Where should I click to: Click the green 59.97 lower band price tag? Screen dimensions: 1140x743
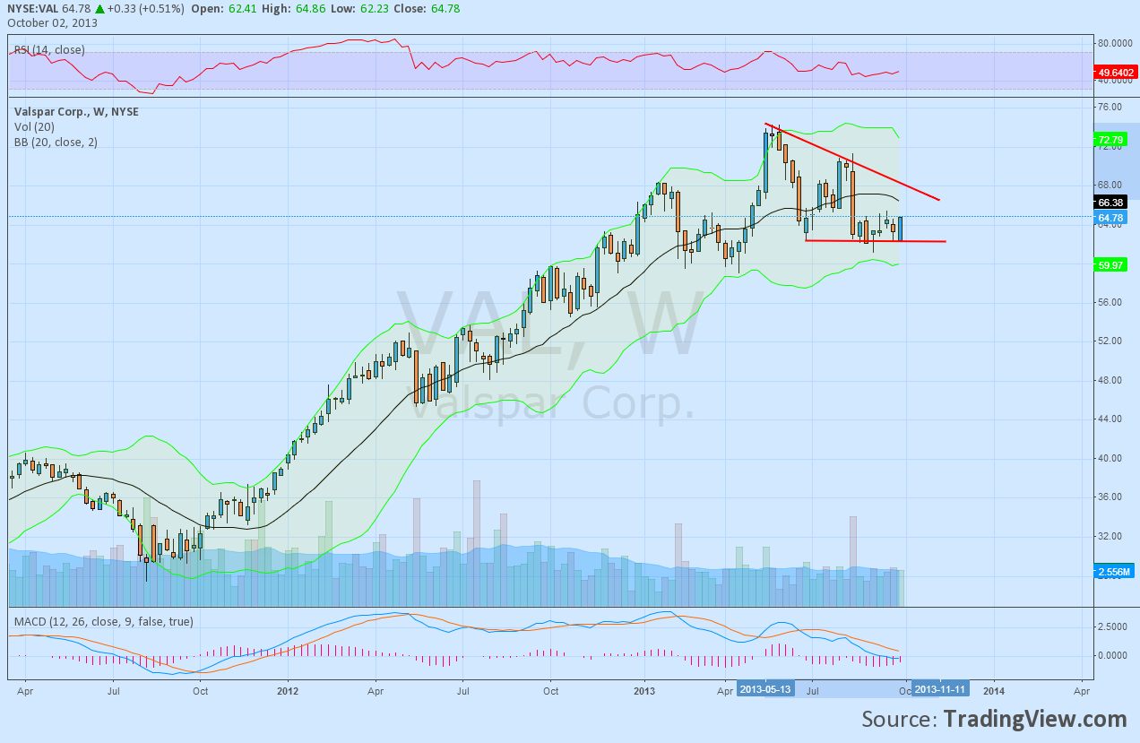coord(1110,264)
